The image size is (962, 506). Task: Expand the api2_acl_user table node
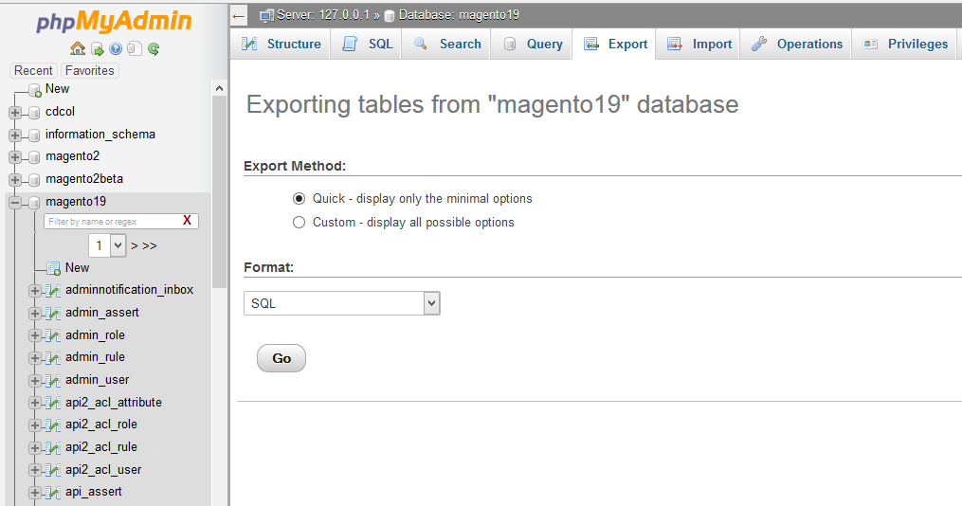35,470
